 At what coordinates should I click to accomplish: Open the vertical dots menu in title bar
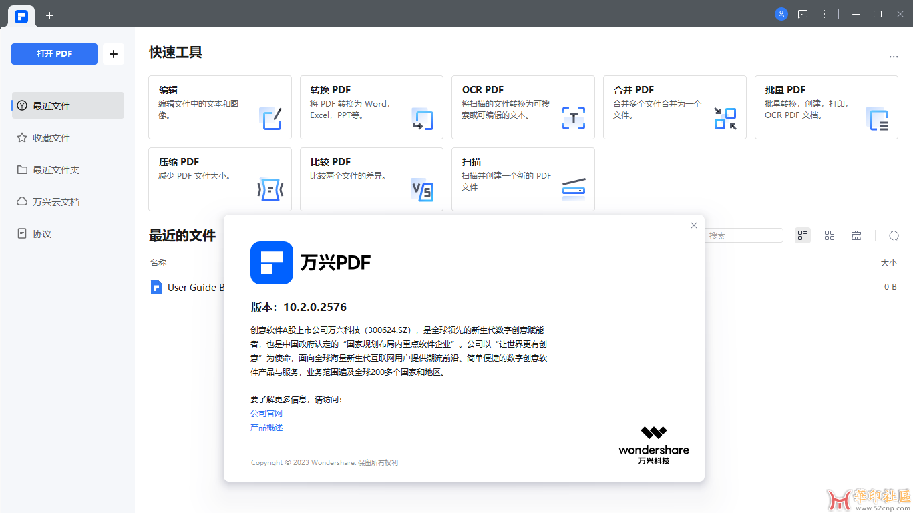[824, 14]
